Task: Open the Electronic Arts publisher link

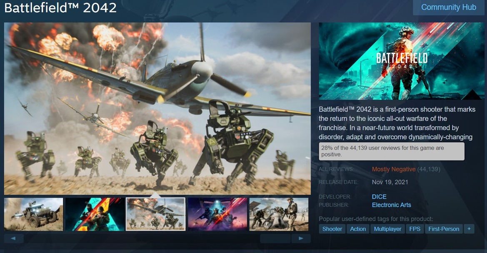Action: [391, 205]
